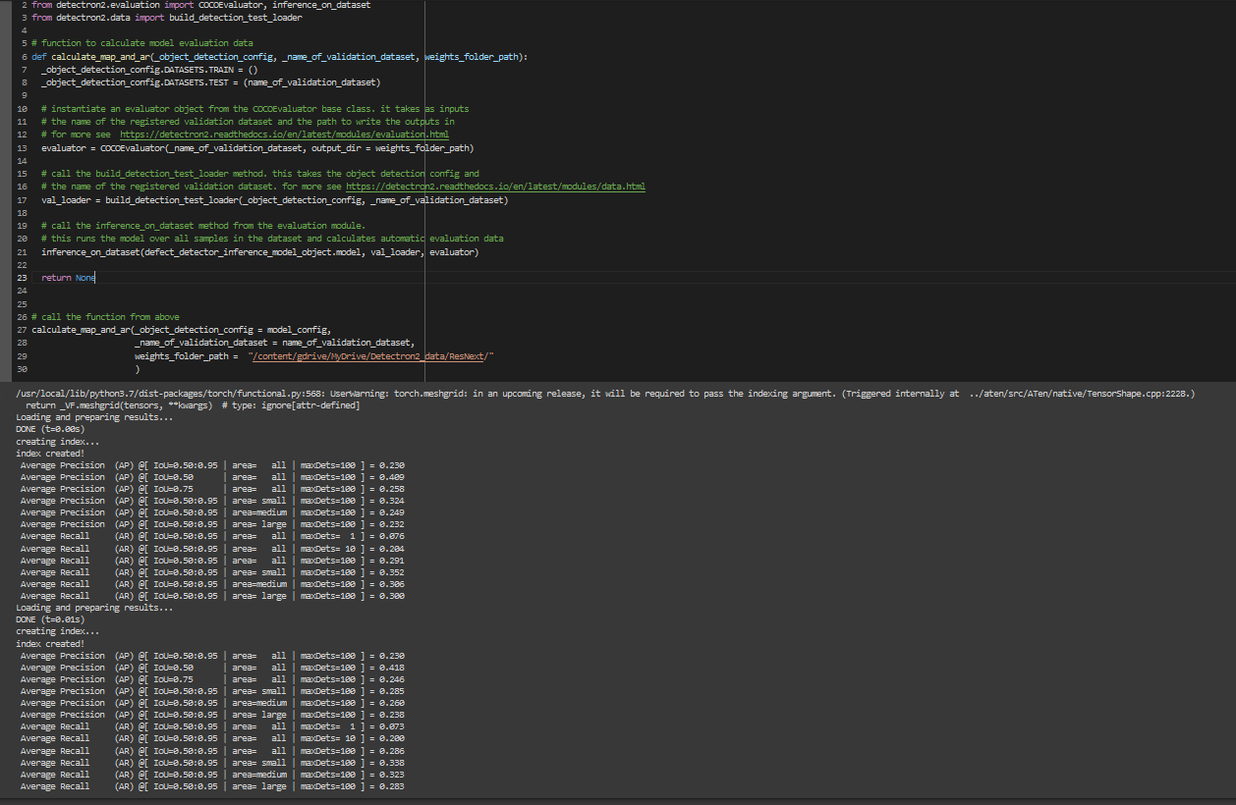Click the Average Precision value 0.258

pyautogui.click(x=391, y=489)
